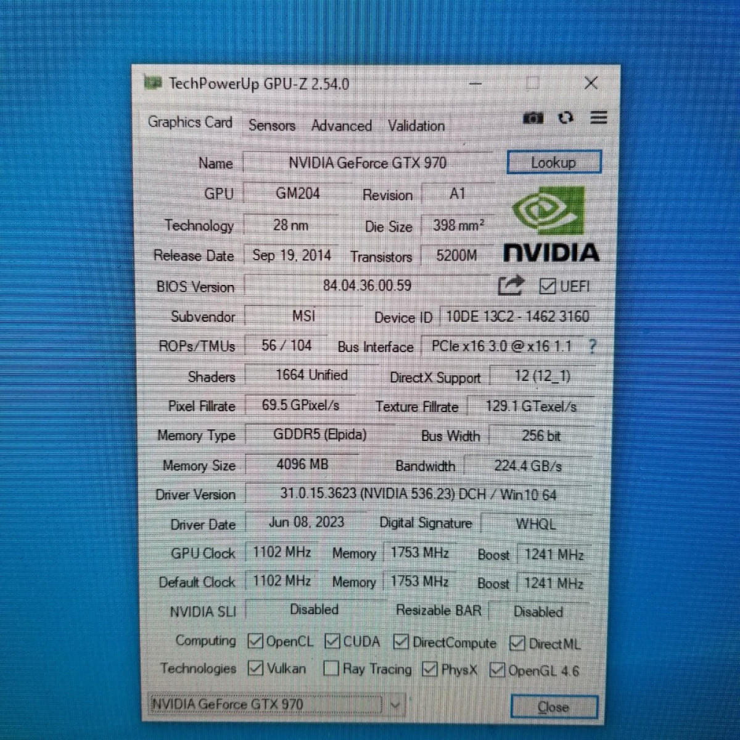The height and width of the screenshot is (740, 740).
Task: Switch to the Sensors tab
Action: pos(272,125)
